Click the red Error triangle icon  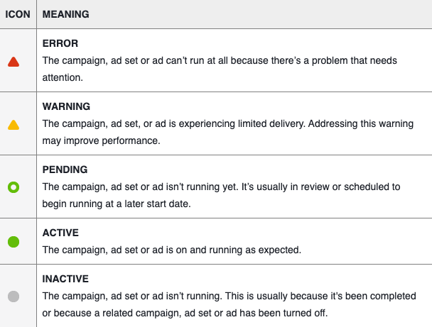13,62
